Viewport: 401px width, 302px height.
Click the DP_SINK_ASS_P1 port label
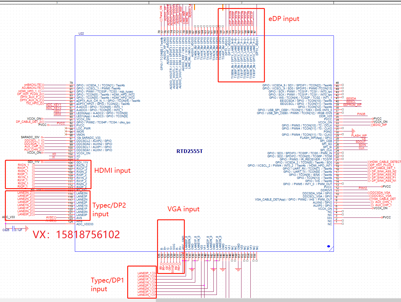[384, 177]
